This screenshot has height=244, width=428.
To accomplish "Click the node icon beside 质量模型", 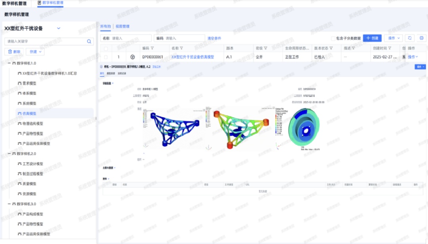I will (19, 184).
